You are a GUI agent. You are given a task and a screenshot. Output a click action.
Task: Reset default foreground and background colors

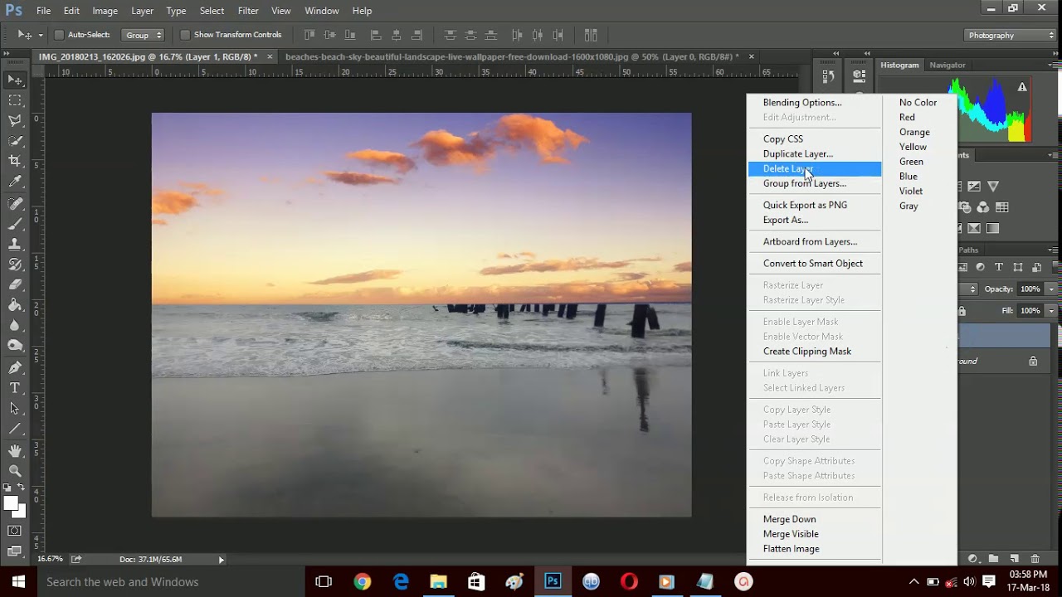coord(7,488)
